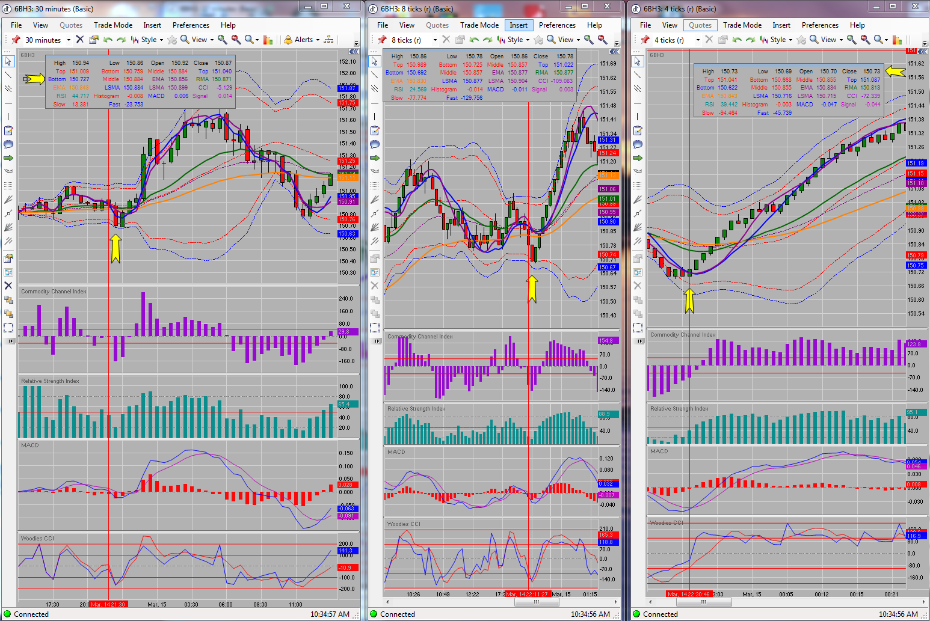Screen dimensions: 930x621
Task: Select pointer tool in 4 ticks window
Action: click(x=638, y=61)
